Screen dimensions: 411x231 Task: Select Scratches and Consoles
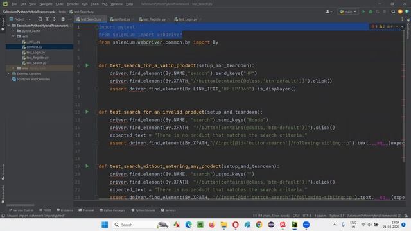click(x=31, y=79)
